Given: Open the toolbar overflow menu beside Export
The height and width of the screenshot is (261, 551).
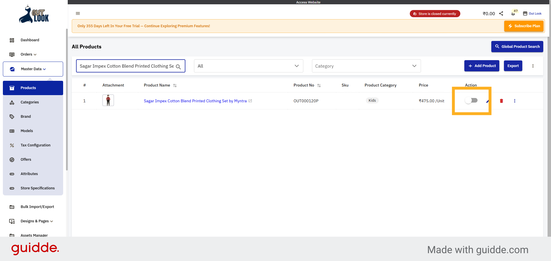Looking at the screenshot, I should coord(533,66).
